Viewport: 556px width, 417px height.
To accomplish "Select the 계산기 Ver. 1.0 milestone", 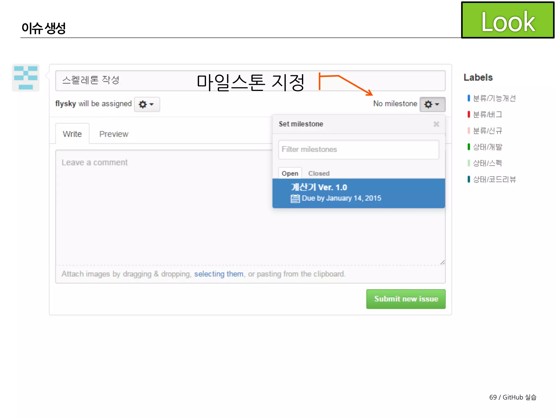I will click(359, 193).
